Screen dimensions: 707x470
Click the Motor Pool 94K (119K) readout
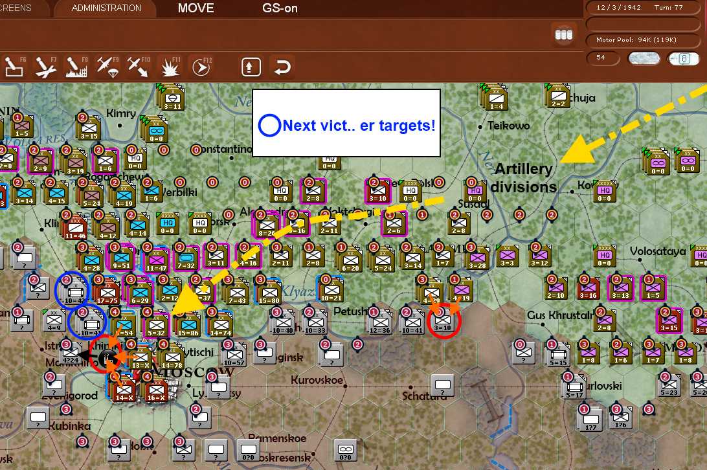(642, 39)
